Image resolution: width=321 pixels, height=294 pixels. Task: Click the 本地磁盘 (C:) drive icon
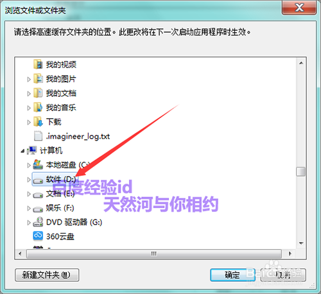(38, 164)
